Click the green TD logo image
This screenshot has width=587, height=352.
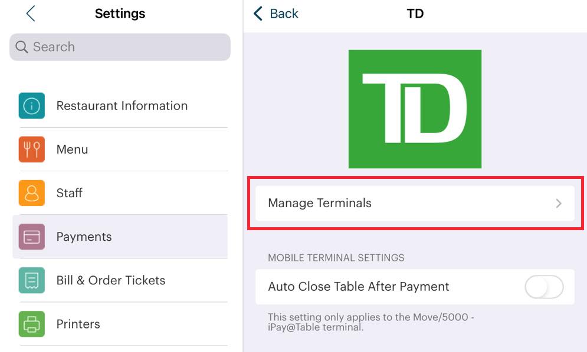point(415,109)
